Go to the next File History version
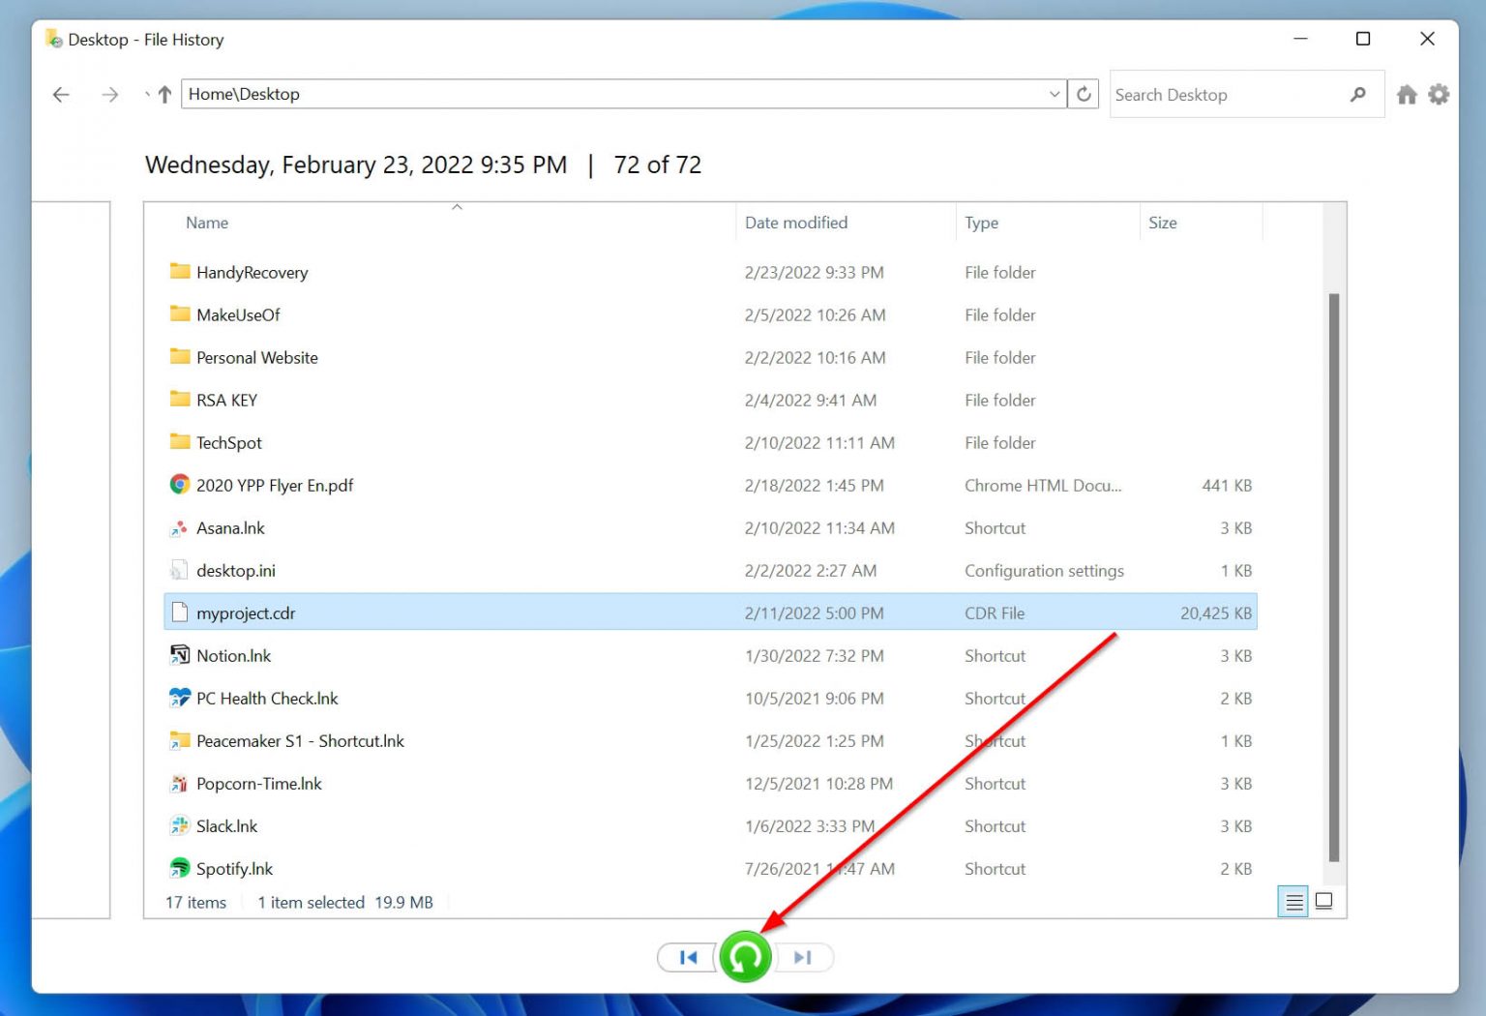This screenshot has width=1486, height=1016. click(x=802, y=957)
